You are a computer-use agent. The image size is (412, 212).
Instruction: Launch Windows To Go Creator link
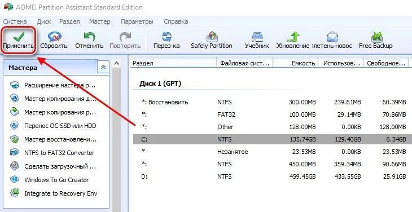tap(56, 180)
